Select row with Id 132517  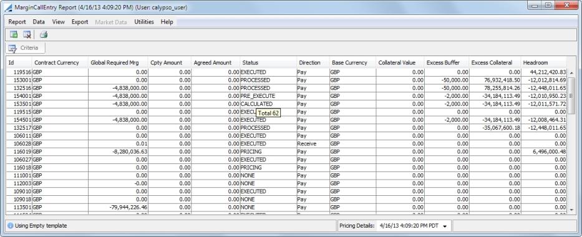coord(286,128)
